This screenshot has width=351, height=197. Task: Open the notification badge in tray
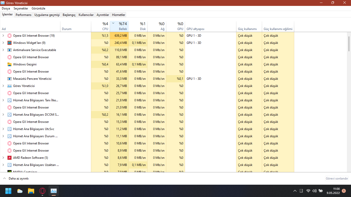tap(344, 191)
